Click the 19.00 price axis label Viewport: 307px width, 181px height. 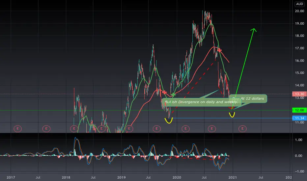(x=299, y=23)
